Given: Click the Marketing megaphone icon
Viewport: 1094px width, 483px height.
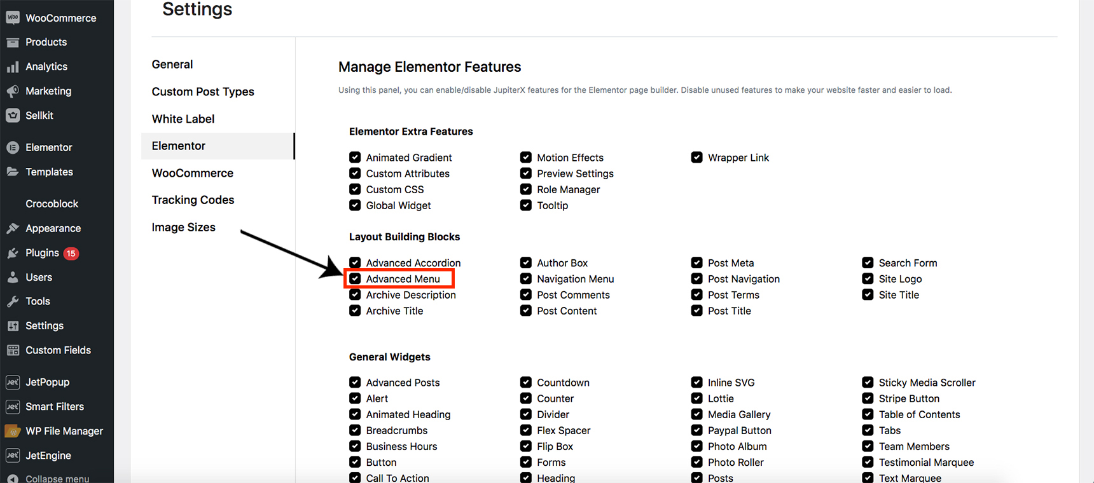Looking at the screenshot, I should (x=13, y=92).
